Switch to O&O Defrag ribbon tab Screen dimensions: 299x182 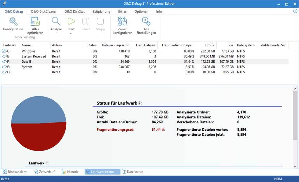pyautogui.click(x=14, y=11)
